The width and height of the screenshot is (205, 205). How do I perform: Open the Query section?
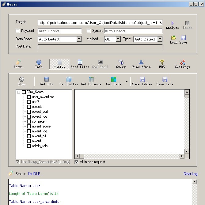point(121,64)
